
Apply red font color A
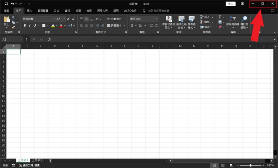click(x=61, y=25)
